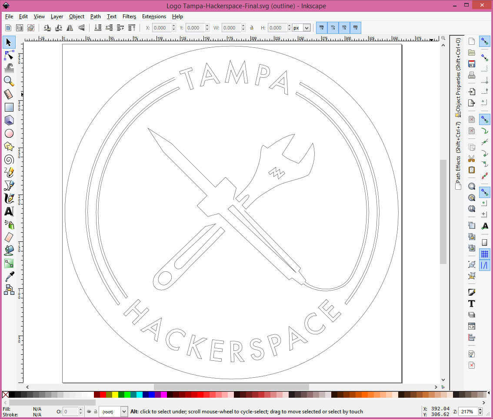Increase the Y coordinate stepper
This screenshot has height=419, width=493.
click(x=207, y=26)
